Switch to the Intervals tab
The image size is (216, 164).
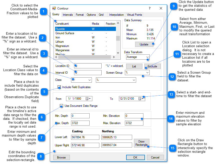coord(68,14)
